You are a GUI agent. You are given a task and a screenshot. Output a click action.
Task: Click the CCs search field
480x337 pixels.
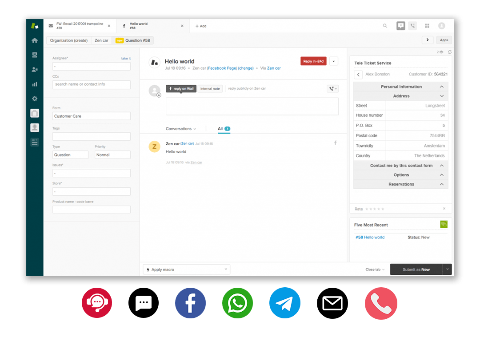91,84
